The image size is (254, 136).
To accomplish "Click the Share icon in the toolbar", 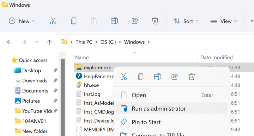I will coord(135,21).
